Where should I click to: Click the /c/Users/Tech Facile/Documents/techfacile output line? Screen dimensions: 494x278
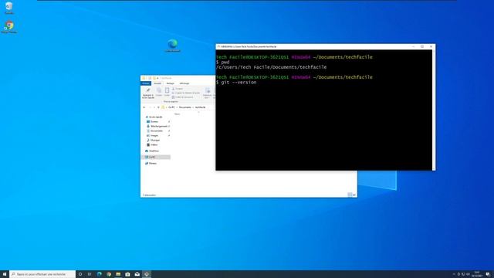[x=271, y=67]
